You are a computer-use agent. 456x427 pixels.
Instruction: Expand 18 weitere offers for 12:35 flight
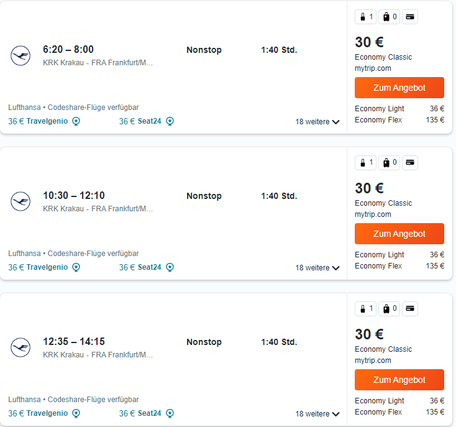point(317,413)
